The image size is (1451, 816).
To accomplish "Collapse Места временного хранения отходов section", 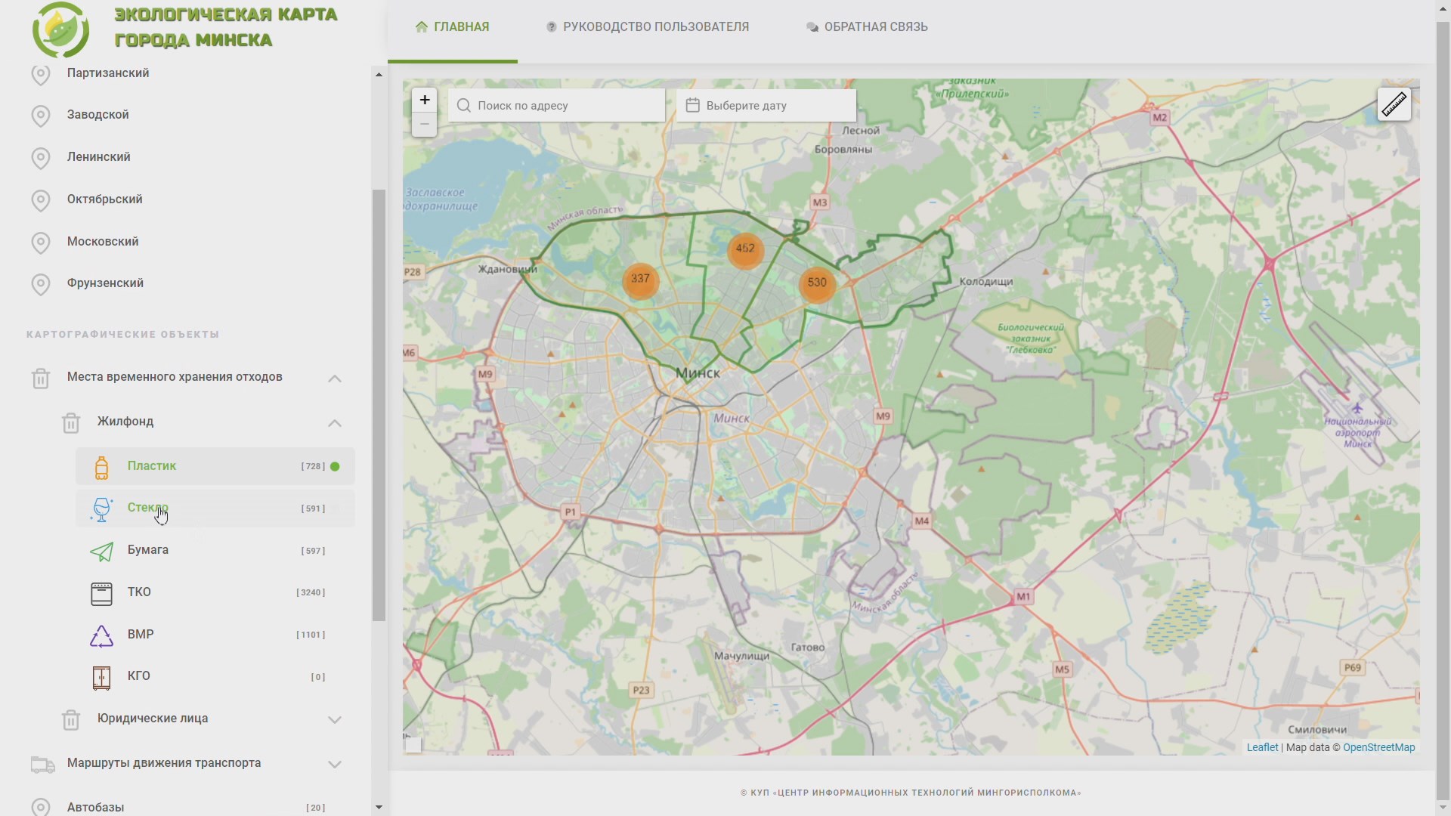I will (x=335, y=379).
